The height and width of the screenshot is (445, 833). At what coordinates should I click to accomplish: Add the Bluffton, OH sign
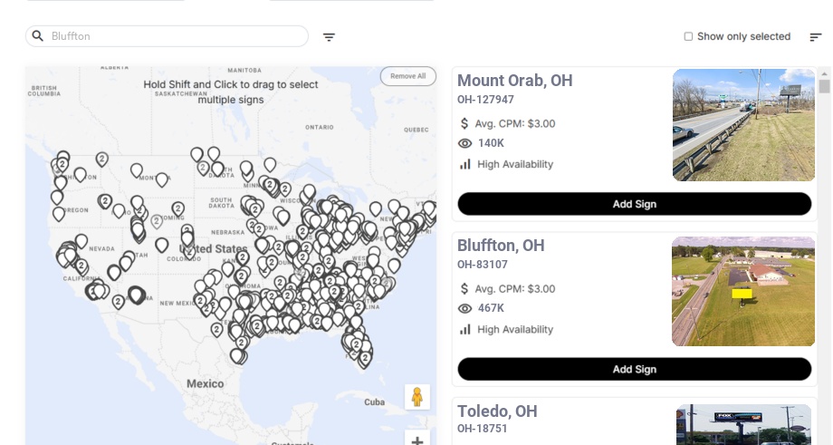(635, 369)
